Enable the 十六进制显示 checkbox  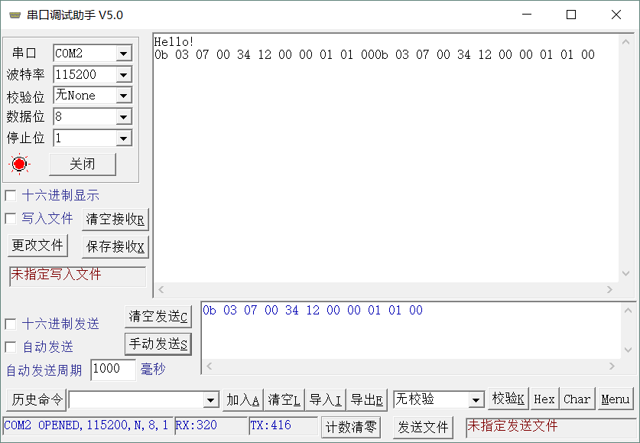[x=11, y=196]
